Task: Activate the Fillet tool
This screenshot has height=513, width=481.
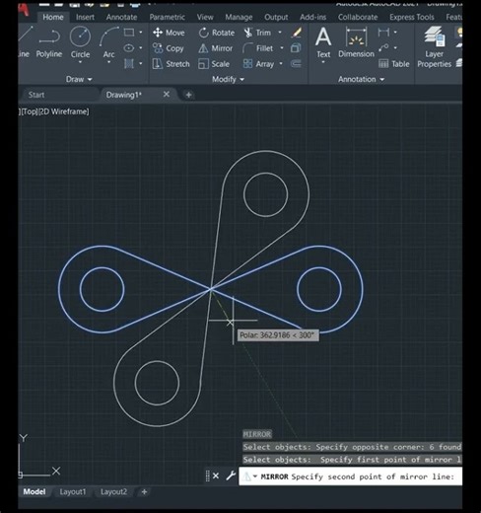Action: [x=258, y=48]
